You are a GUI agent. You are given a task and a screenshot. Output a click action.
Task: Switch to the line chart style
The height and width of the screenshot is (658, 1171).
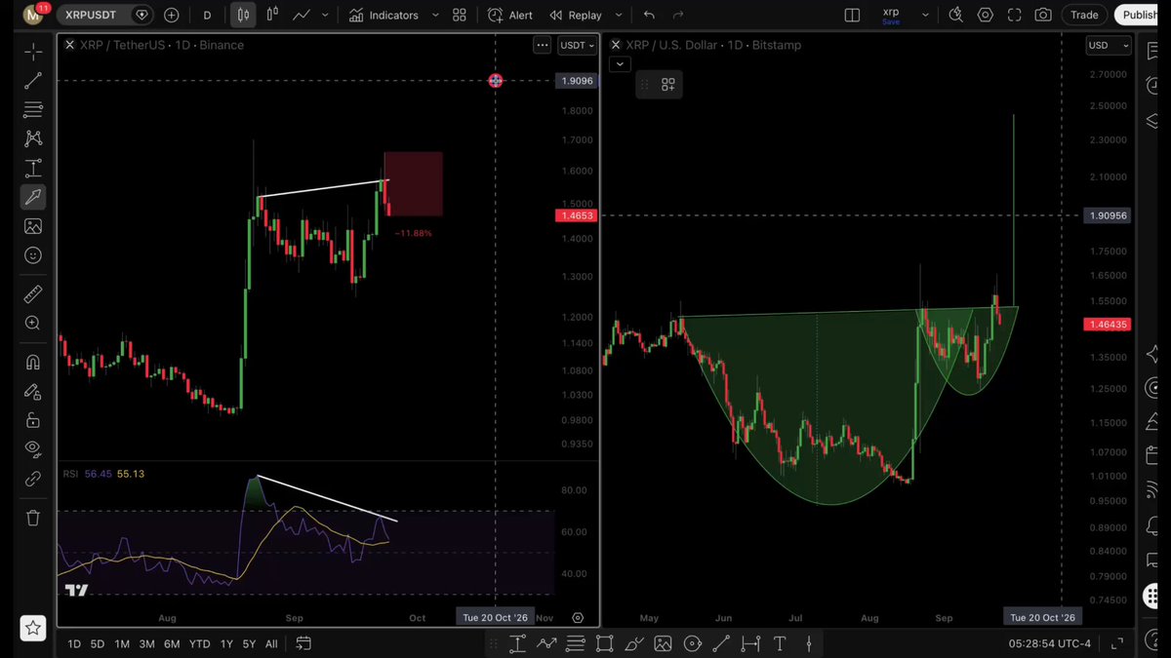[302, 15]
